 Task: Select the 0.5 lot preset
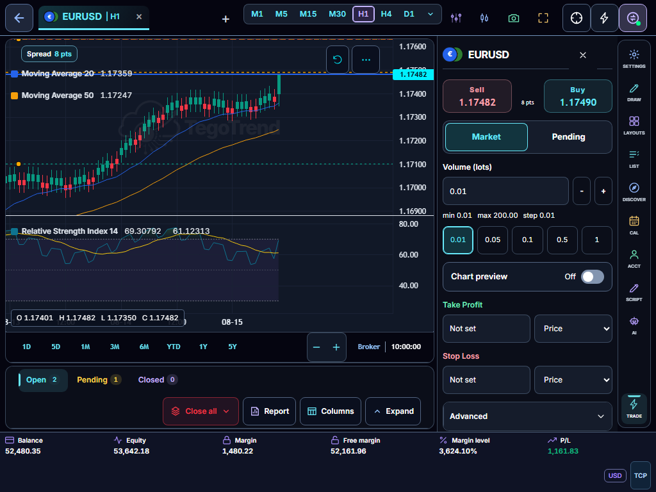coord(562,240)
